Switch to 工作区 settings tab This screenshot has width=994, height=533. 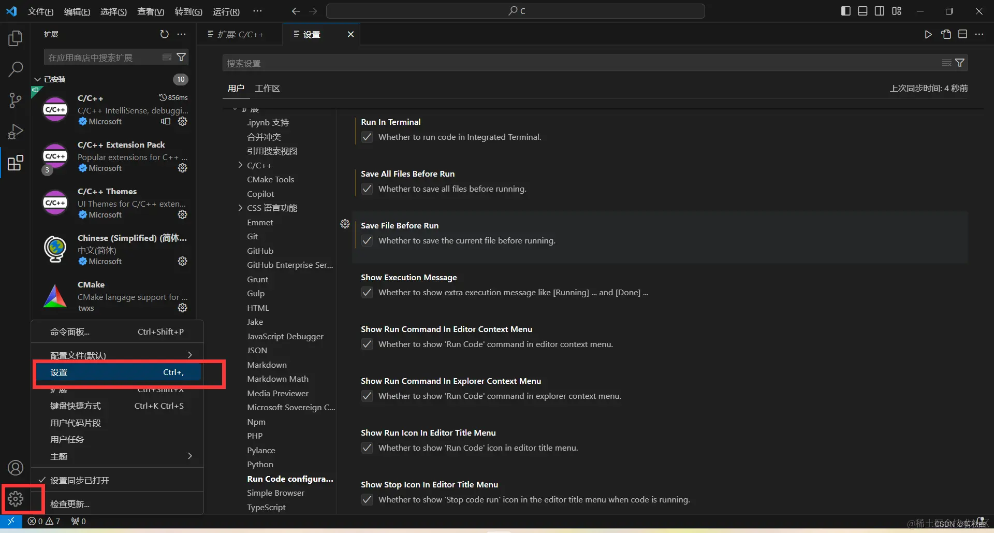click(267, 88)
